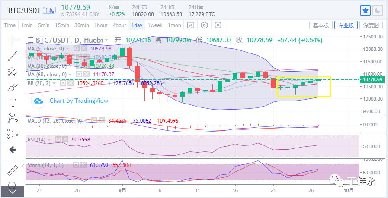Image resolution: width=388 pixels, height=198 pixels.
Task: Click the 主板 board tag
Action: pos(50,10)
